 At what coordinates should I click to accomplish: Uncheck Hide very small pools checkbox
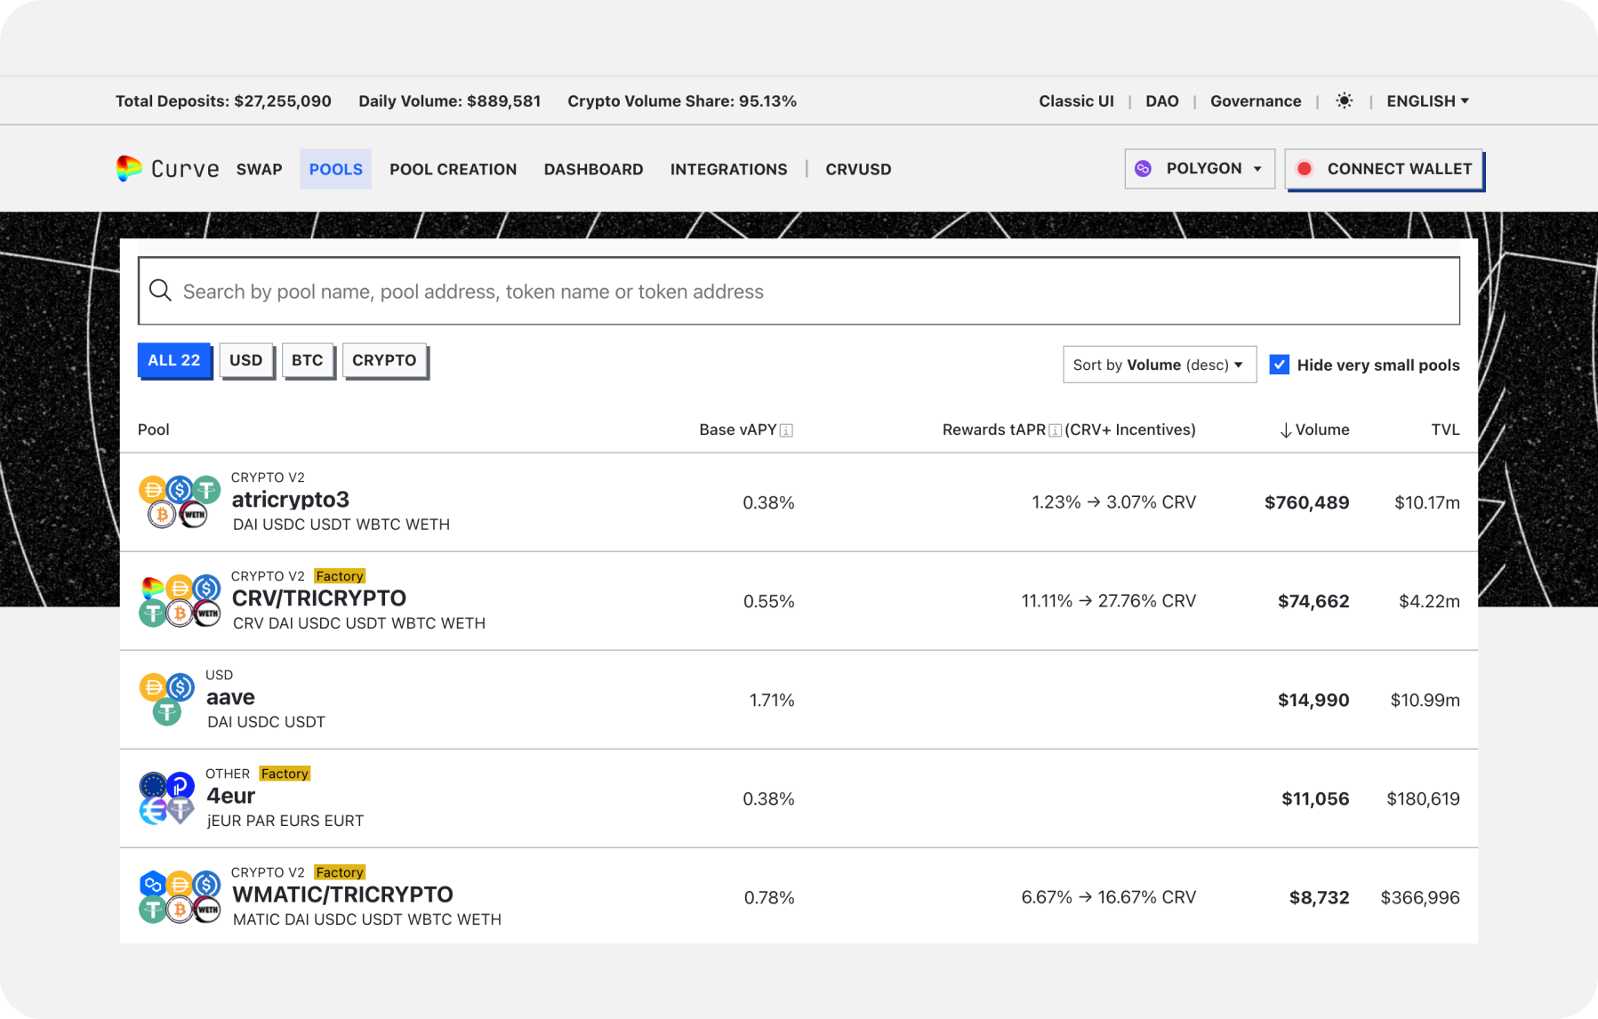click(1279, 365)
